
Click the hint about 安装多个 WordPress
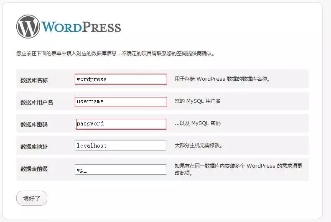pyautogui.click(x=238, y=169)
